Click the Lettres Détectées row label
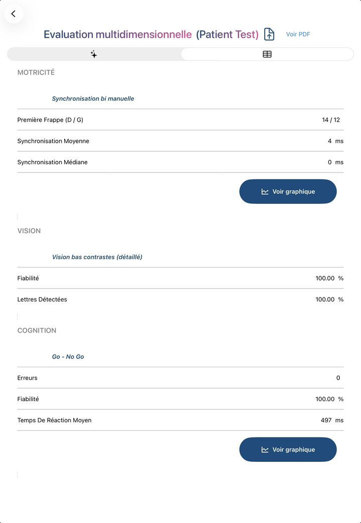The height and width of the screenshot is (523, 361). tap(42, 299)
